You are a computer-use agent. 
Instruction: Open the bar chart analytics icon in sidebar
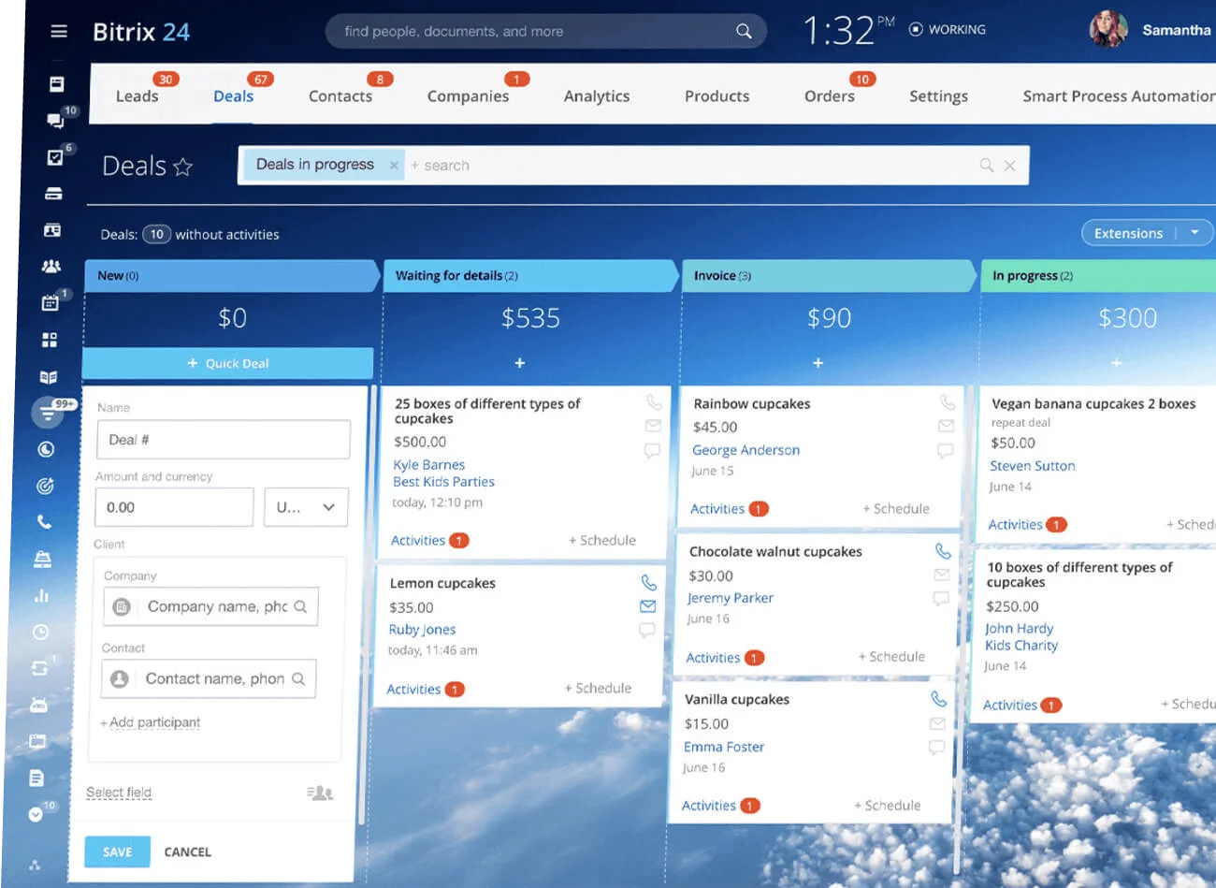click(x=41, y=595)
